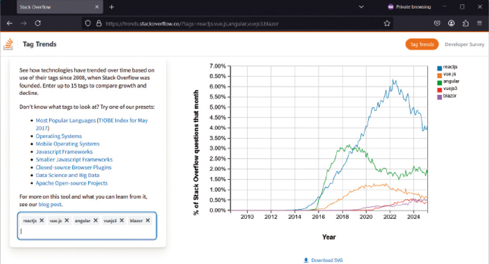Open Most Popular Languages preset link

coord(66,120)
